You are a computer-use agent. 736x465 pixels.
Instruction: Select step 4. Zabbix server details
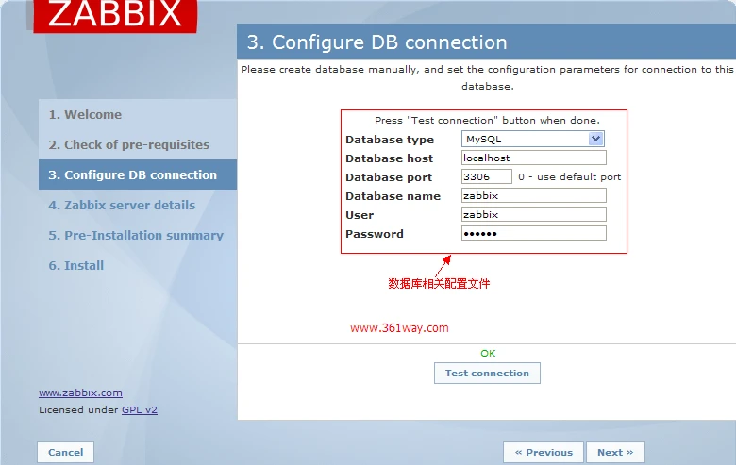point(122,205)
